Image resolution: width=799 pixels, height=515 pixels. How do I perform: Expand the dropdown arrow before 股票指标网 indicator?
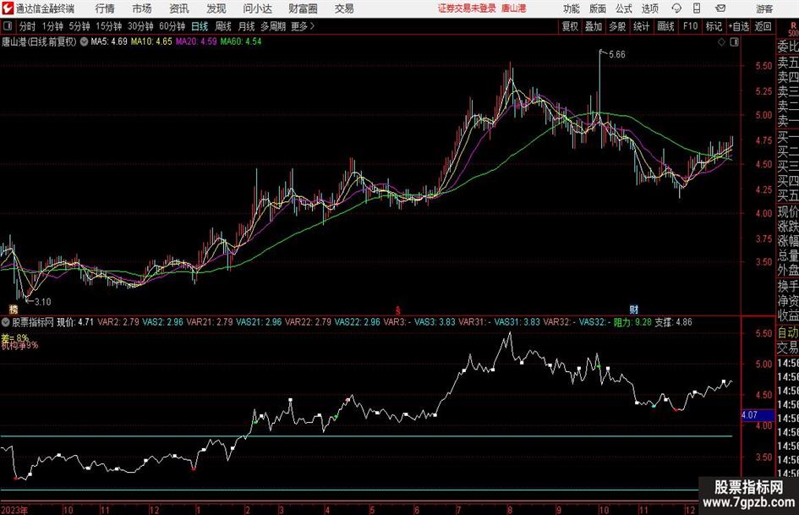tap(6, 322)
